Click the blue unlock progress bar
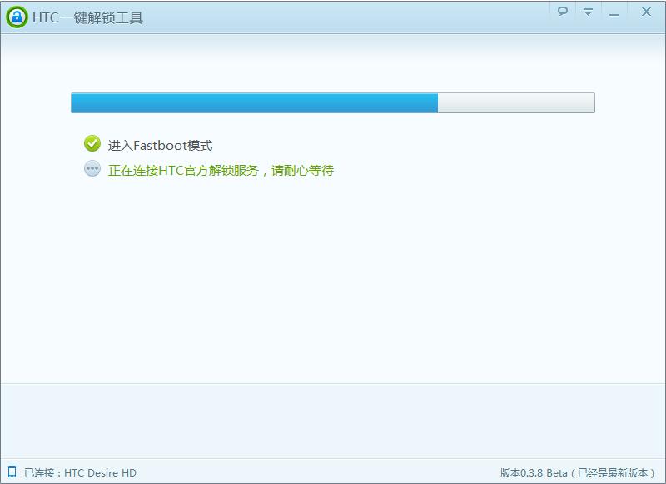 pyautogui.click(x=332, y=102)
